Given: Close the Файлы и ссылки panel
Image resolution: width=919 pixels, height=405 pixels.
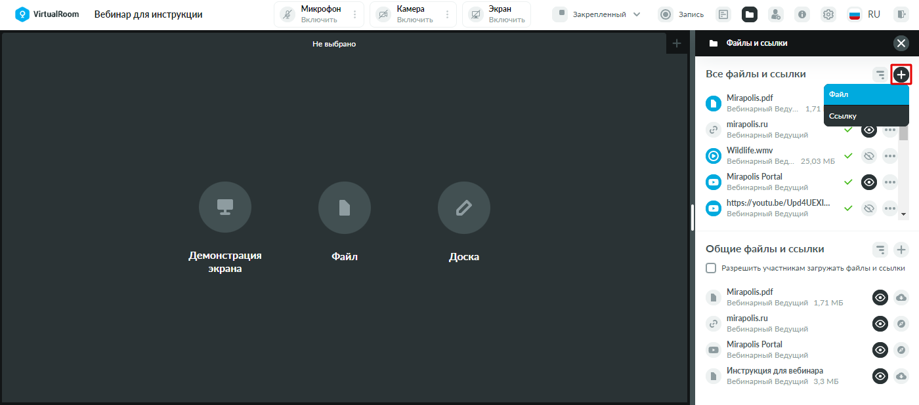Looking at the screenshot, I should (x=901, y=43).
